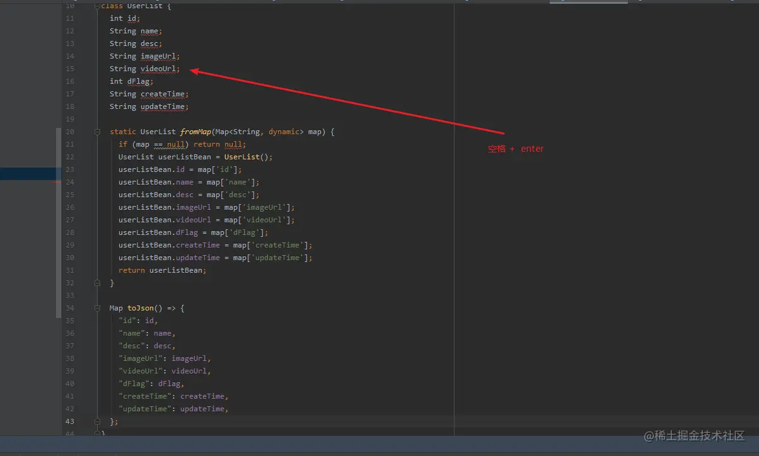Click the toJson method name
The width and height of the screenshot is (759, 456).
(141, 308)
